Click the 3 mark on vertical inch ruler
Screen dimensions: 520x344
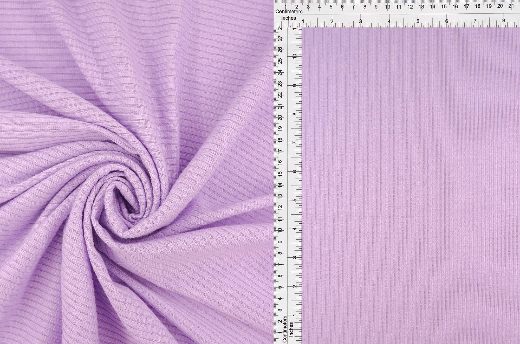click(x=294, y=258)
